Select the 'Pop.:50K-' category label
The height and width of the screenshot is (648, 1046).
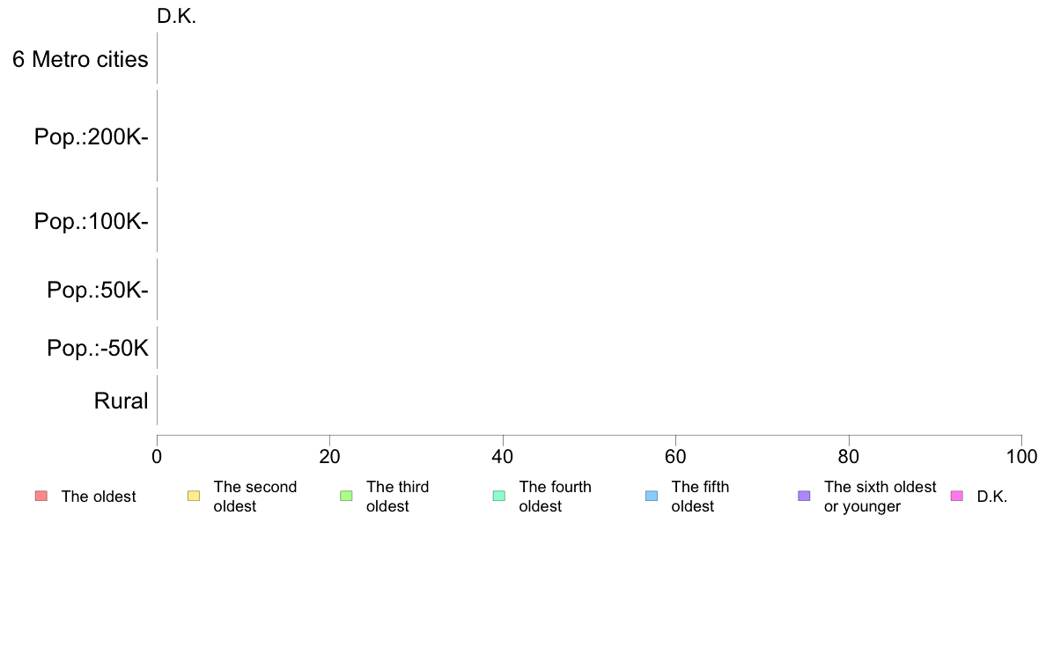98,291
